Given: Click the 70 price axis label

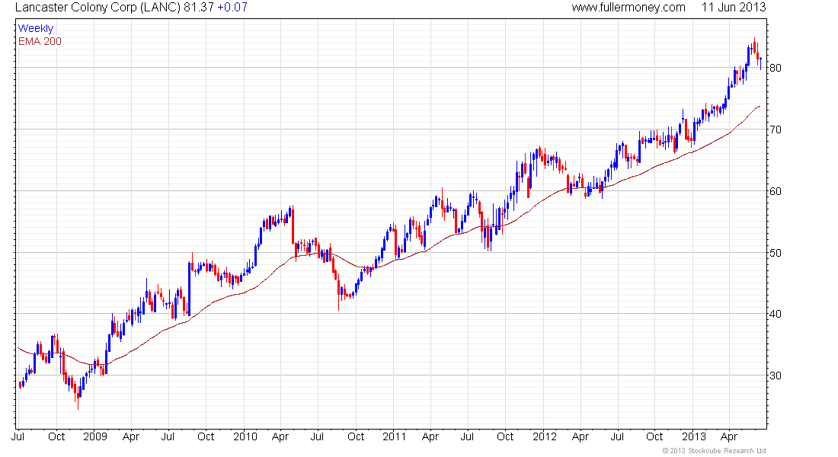Looking at the screenshot, I should [x=775, y=129].
